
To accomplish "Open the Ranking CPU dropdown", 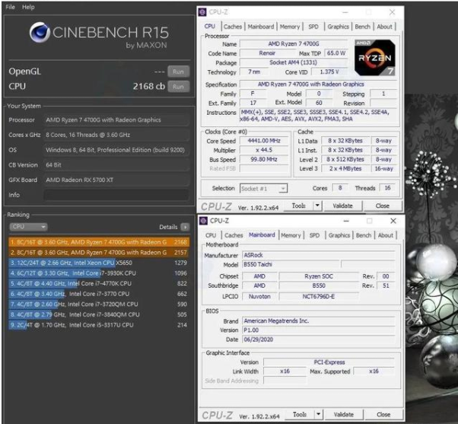I will point(28,227).
